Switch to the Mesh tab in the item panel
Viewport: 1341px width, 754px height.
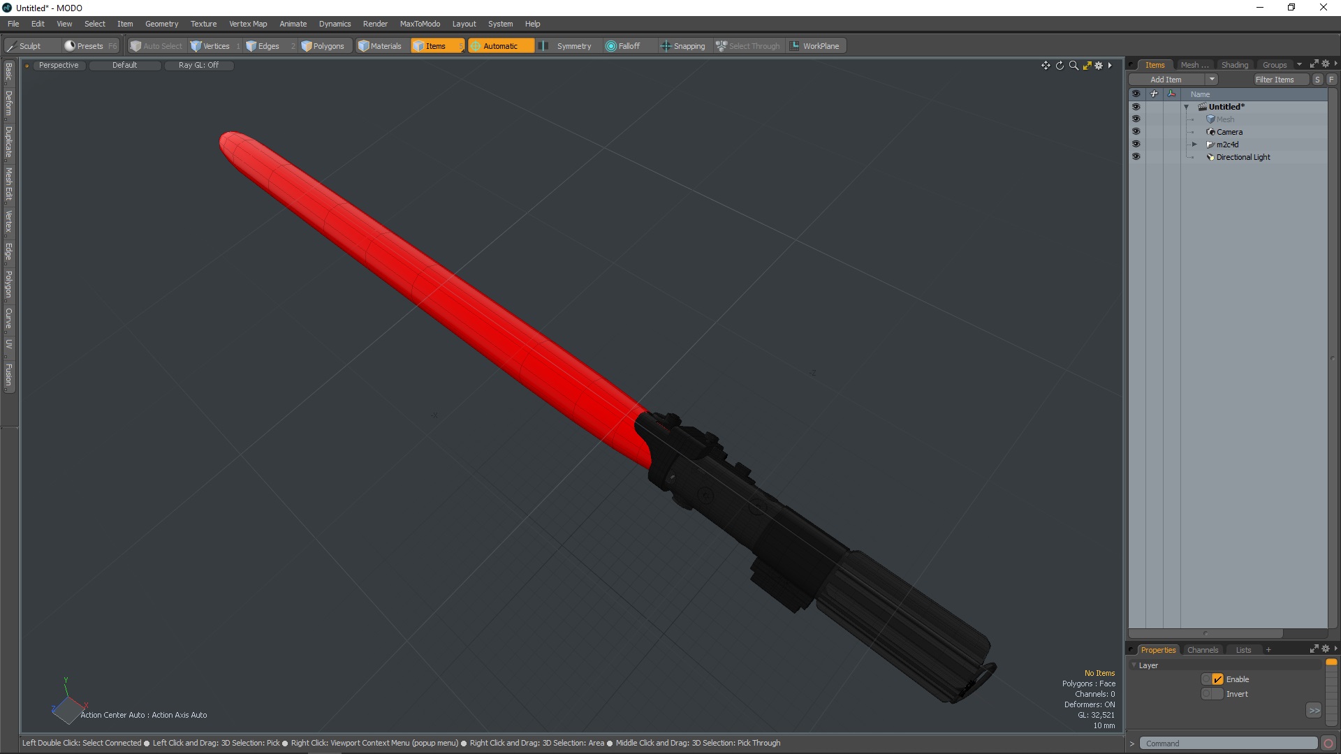(x=1194, y=65)
